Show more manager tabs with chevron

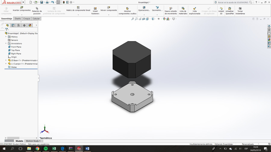click(36, 25)
